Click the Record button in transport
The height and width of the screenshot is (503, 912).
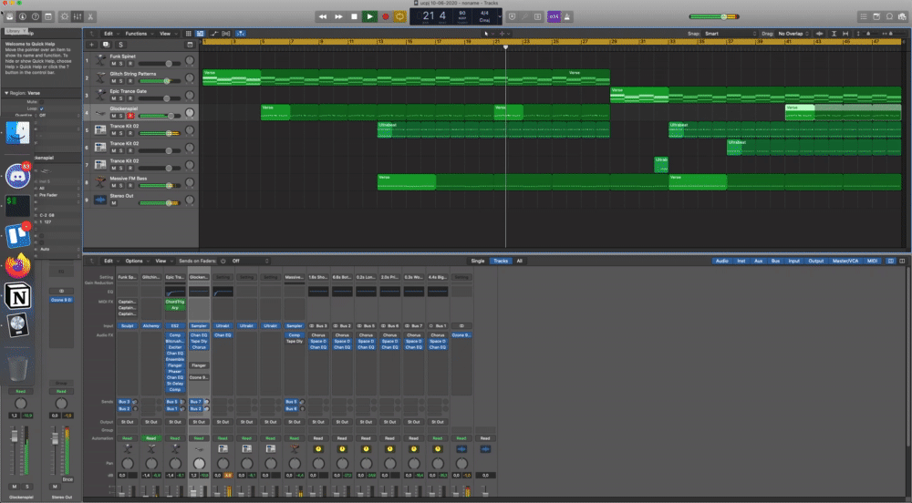click(385, 16)
